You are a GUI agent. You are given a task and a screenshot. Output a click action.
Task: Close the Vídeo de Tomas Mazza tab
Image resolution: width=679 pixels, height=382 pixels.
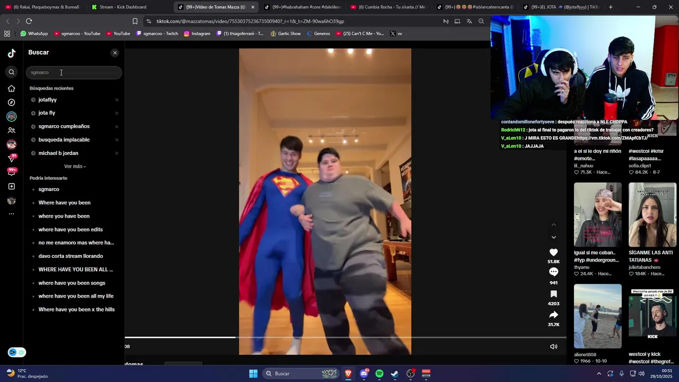pos(253,7)
